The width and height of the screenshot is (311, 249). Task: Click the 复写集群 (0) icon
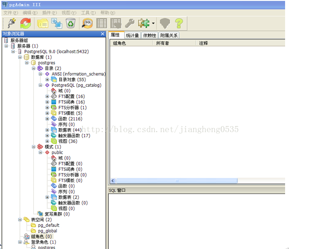[40, 214]
